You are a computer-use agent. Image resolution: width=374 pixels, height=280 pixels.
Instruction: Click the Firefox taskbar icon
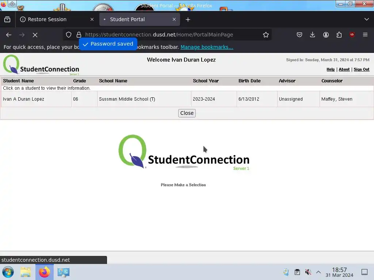[45, 272]
